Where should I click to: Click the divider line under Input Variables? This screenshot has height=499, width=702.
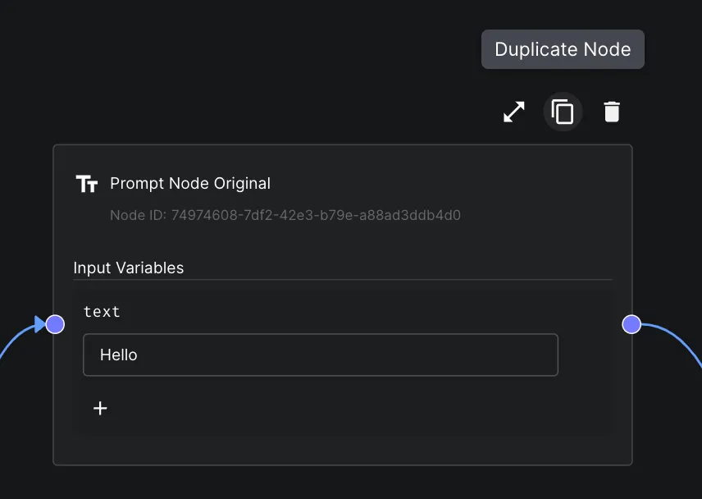(x=343, y=280)
